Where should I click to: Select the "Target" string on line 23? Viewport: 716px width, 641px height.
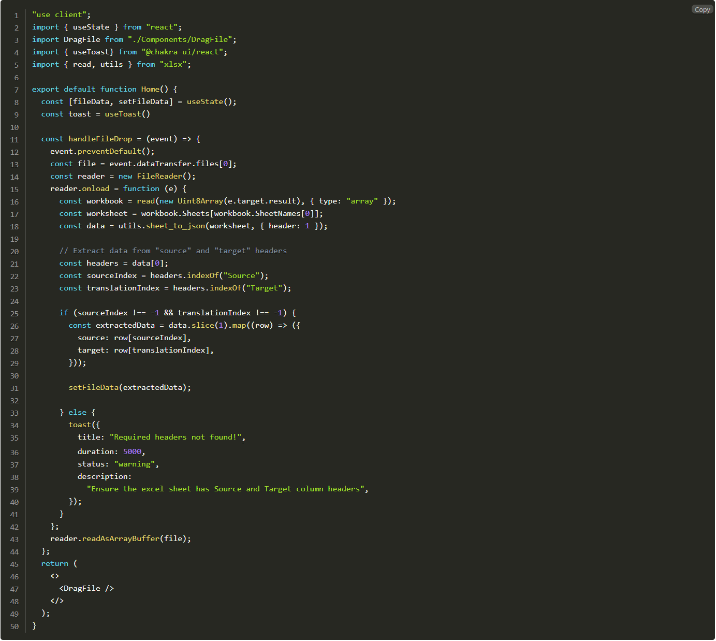click(x=265, y=288)
